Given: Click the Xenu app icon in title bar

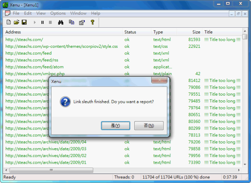Looking at the screenshot, I should (x=5, y=5).
